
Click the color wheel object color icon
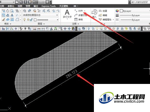point(117,11)
